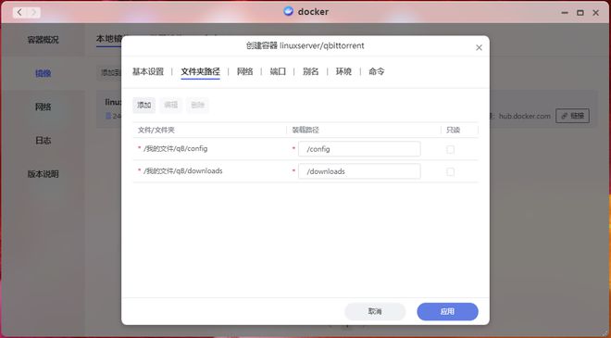Image resolution: width=611 pixels, height=338 pixels.
Task: Click 应用 to apply settings
Action: [x=447, y=311]
